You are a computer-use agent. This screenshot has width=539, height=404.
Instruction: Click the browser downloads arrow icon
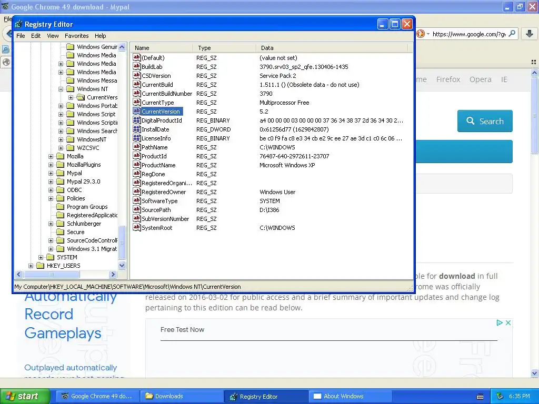pos(530,34)
